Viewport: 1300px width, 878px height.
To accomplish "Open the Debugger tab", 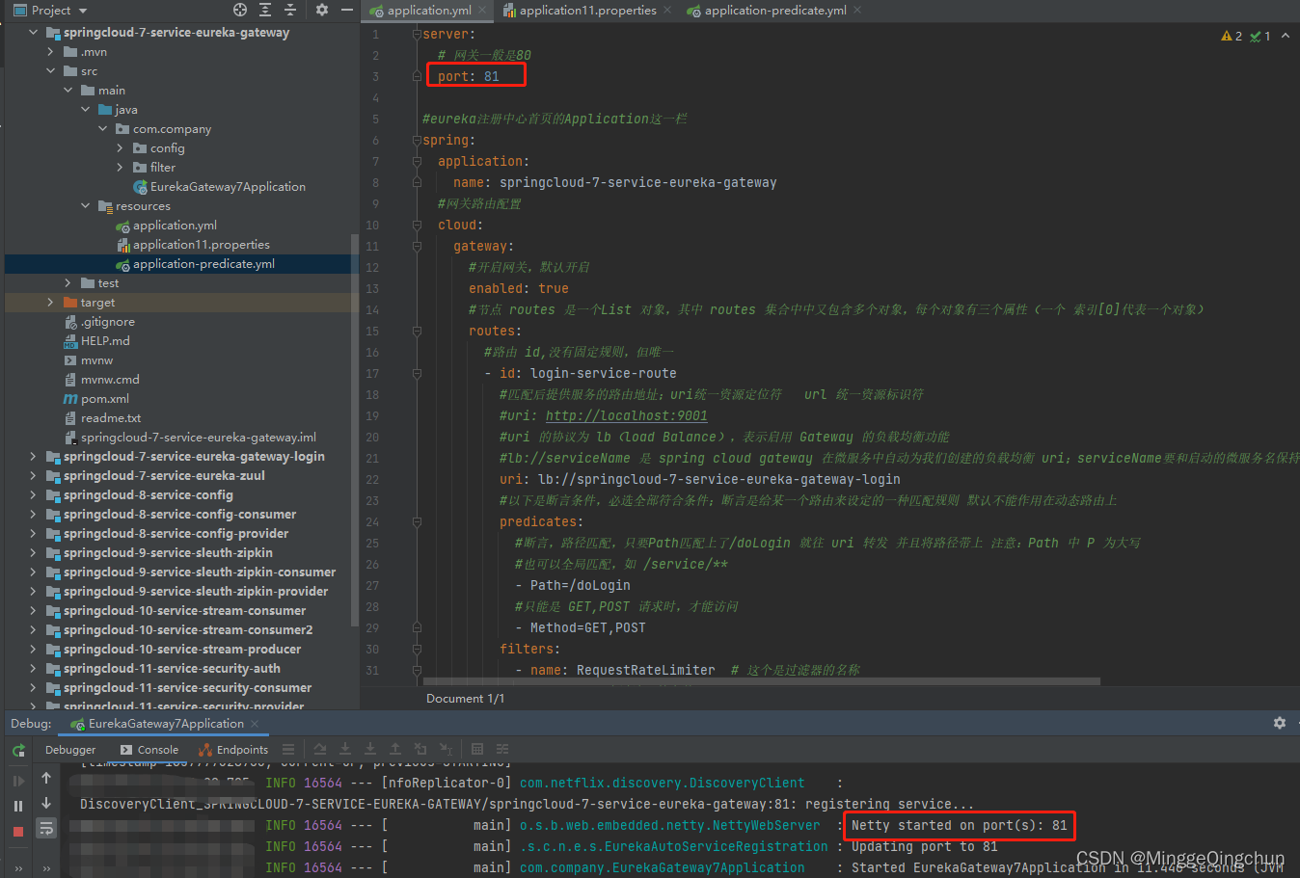I will click(70, 750).
